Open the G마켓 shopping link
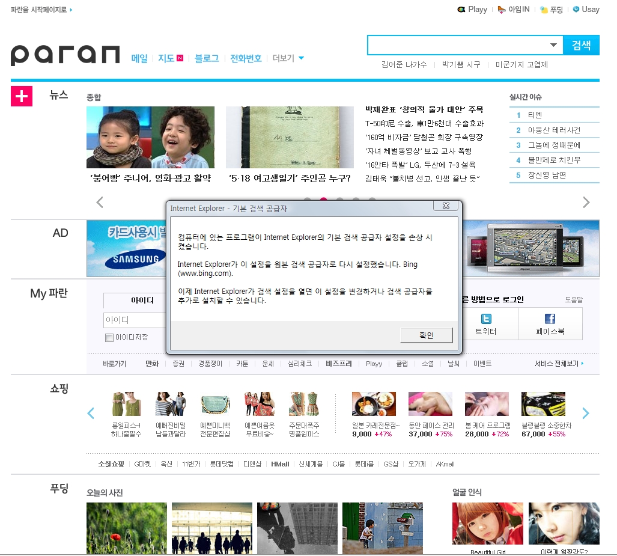Viewport: 617px width, 556px height. [142, 464]
